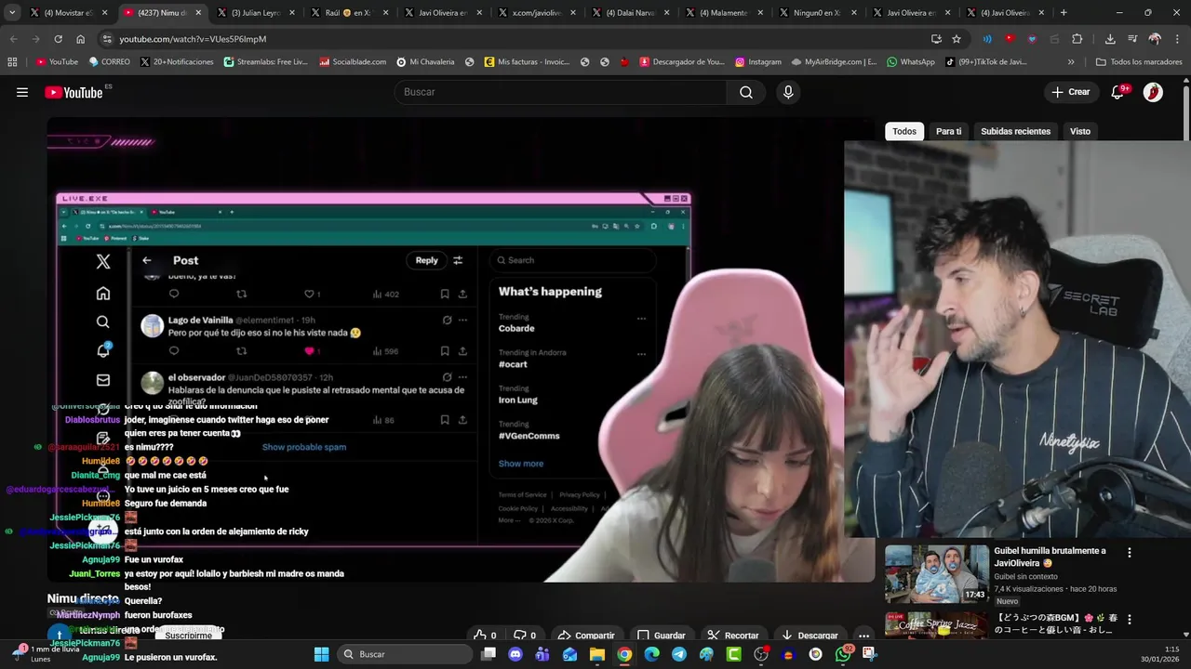Image resolution: width=1191 pixels, height=669 pixels.
Task: Expand hidden bookmarks chevron
Action: click(1071, 62)
